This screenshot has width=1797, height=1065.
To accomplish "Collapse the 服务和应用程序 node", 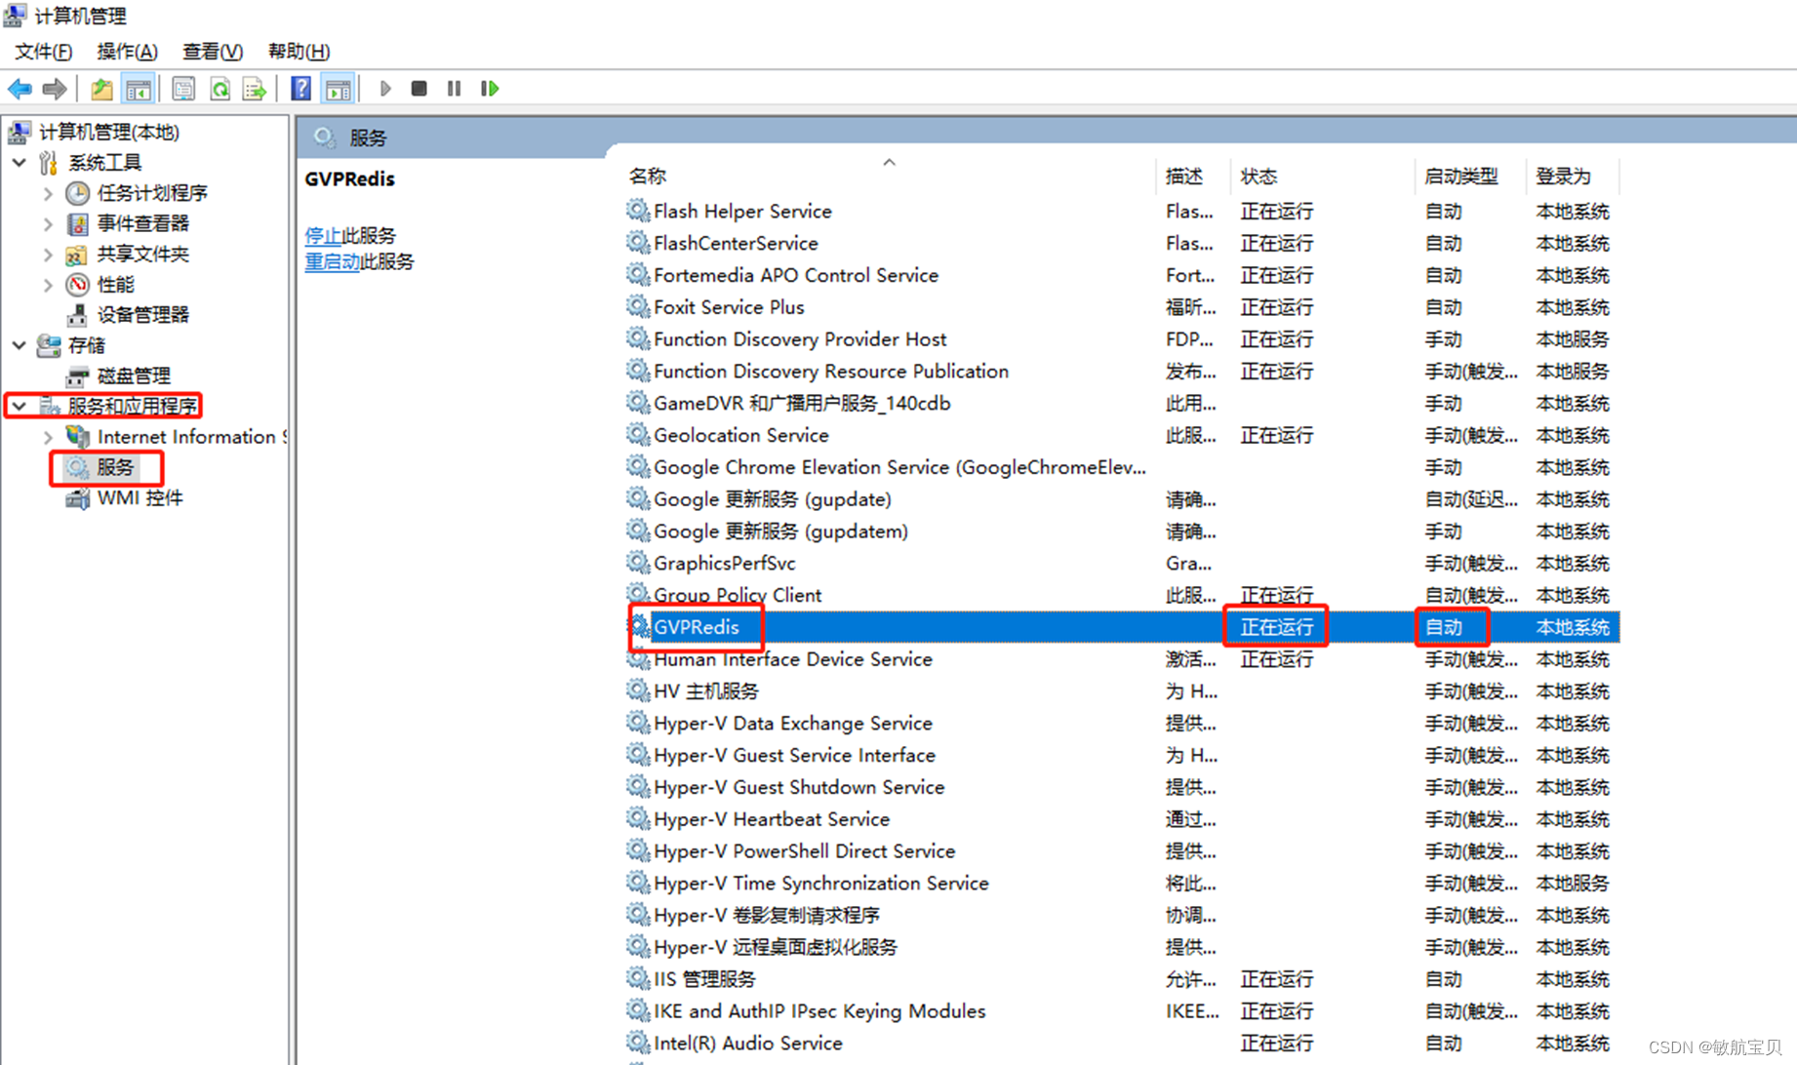I will tap(20, 406).
